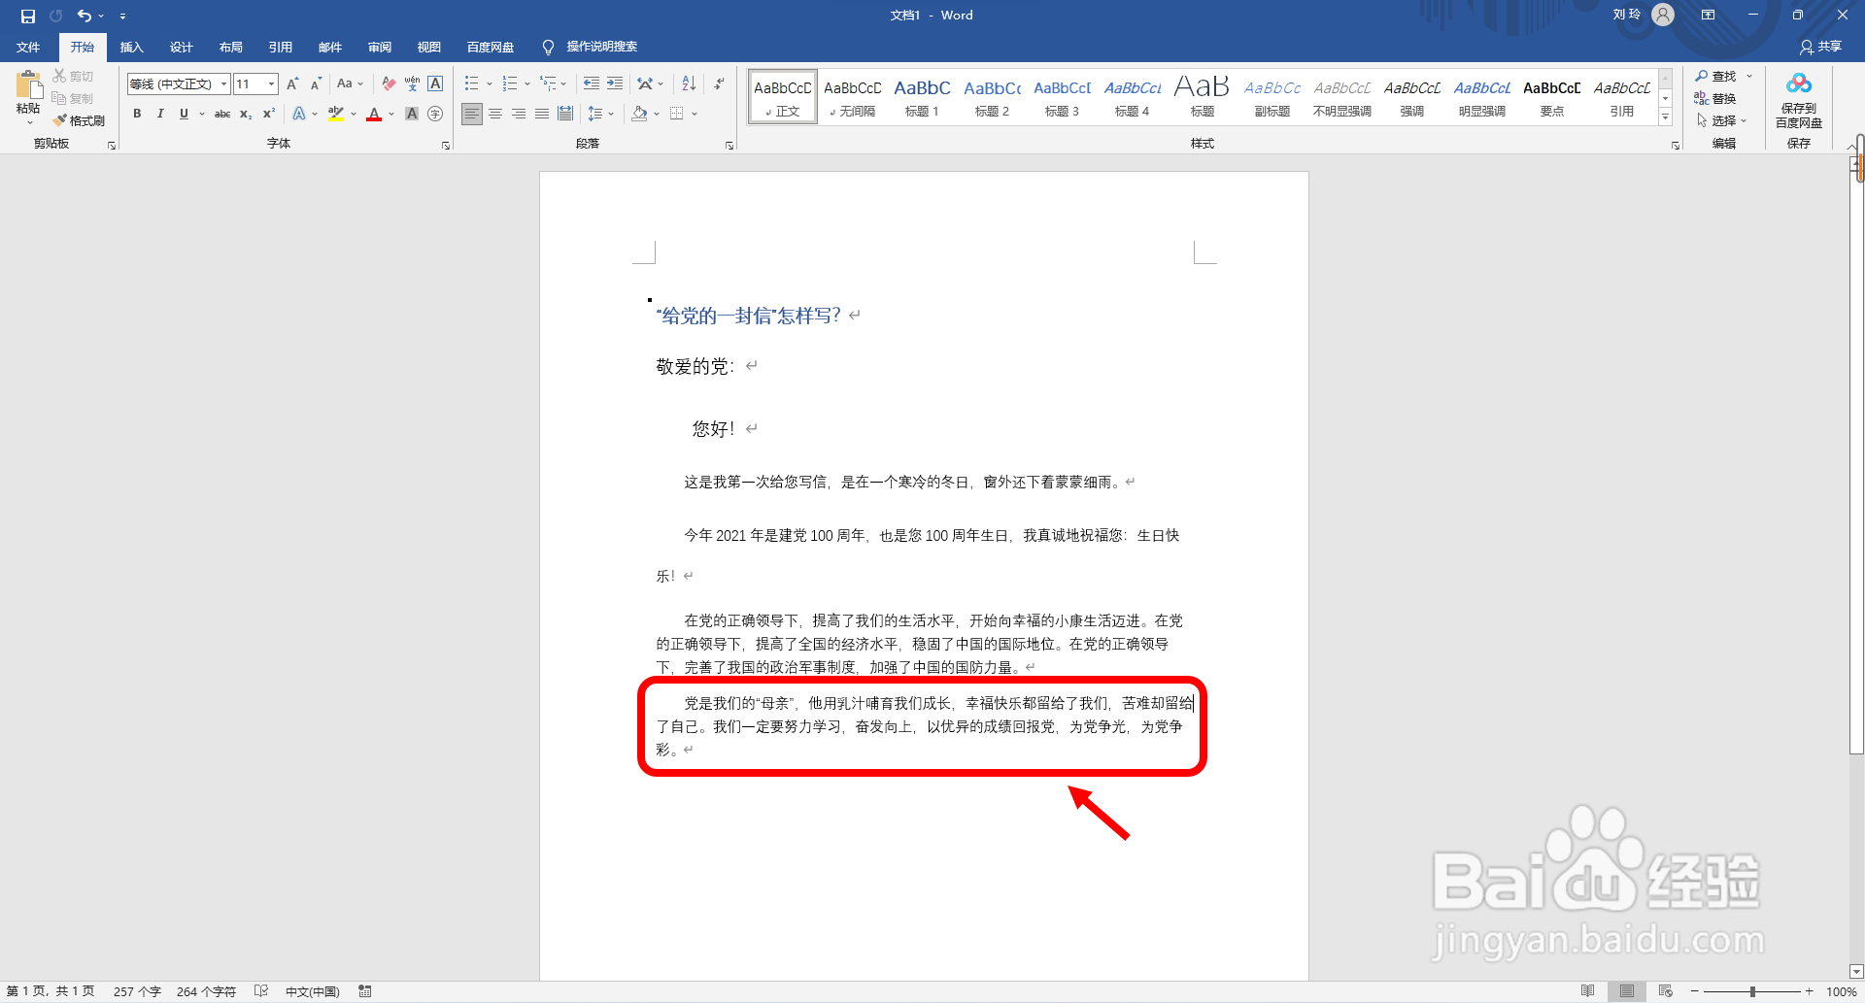Viewport: 1865px width, 1003px height.
Task: Toggle character shading (gray A)
Action: pos(412,114)
